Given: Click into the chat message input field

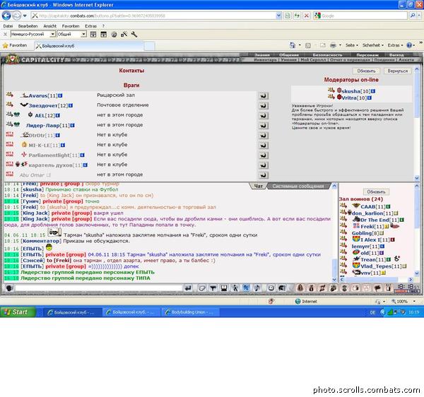Looking at the screenshot, I should tap(98, 288).
